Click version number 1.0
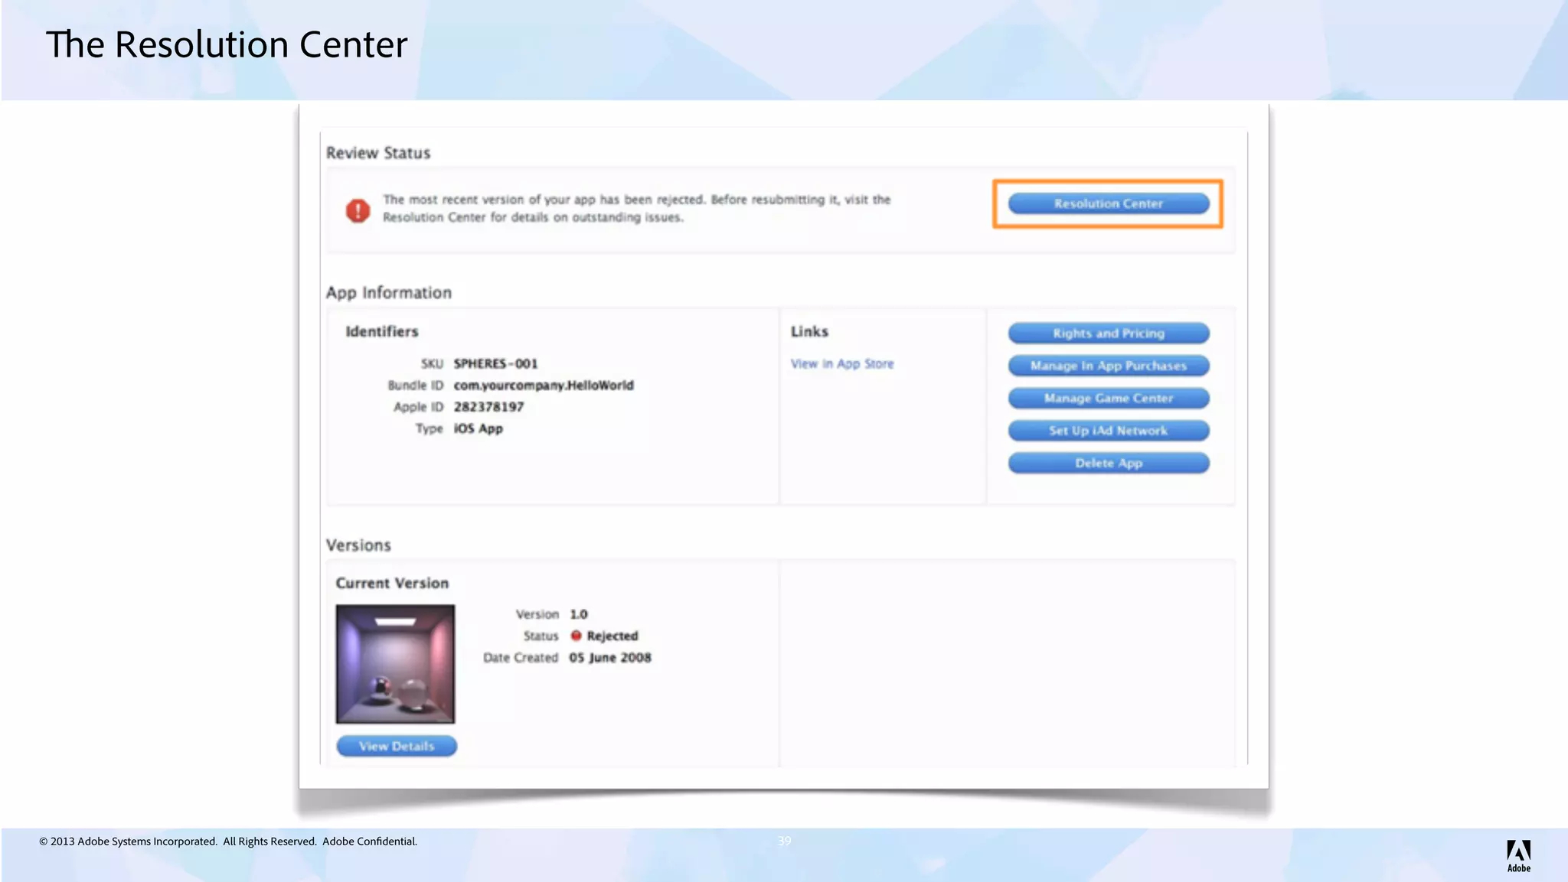This screenshot has height=882, width=1568. click(578, 614)
